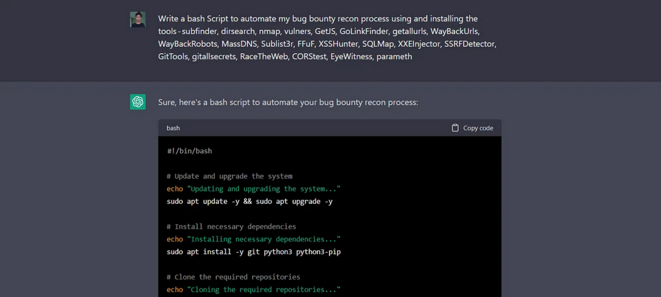
Task: Click the '#!/bin/bash' shebang line
Action: tap(189, 151)
